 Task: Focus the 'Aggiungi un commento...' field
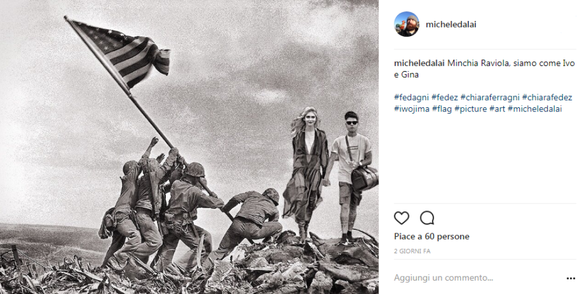point(443,278)
